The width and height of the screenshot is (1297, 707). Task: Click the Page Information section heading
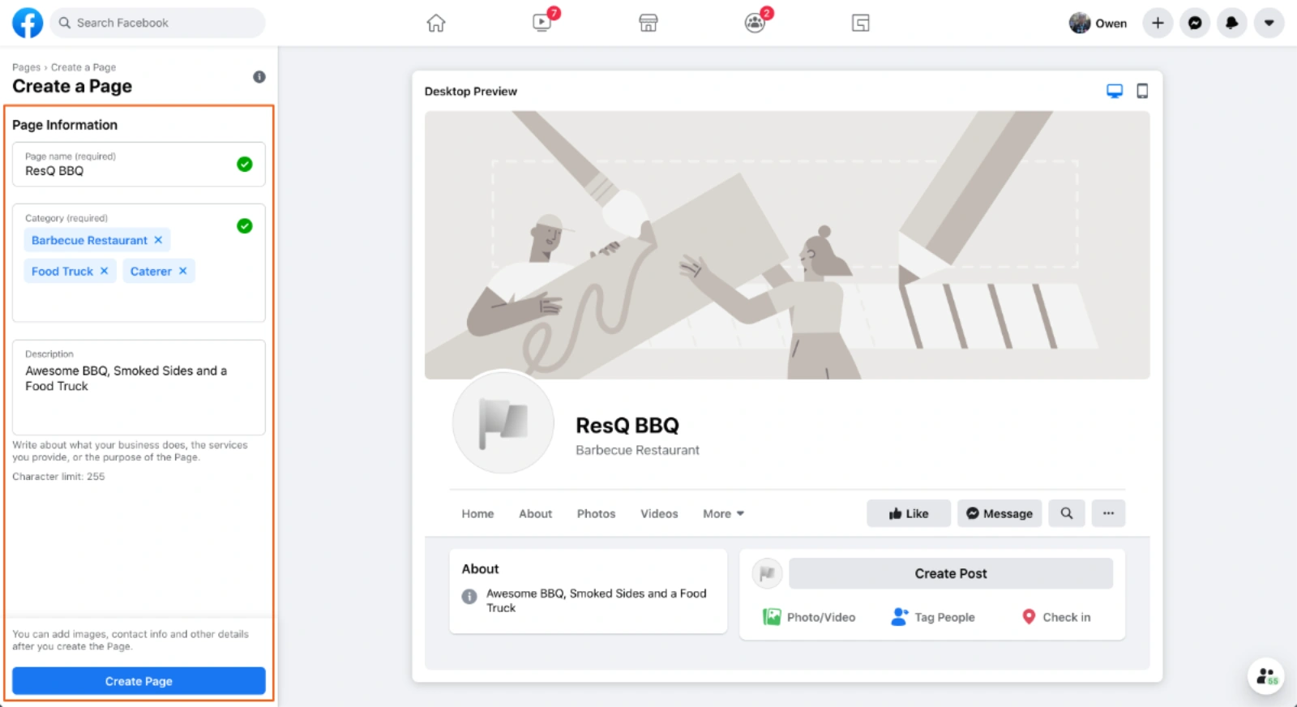[x=65, y=125]
